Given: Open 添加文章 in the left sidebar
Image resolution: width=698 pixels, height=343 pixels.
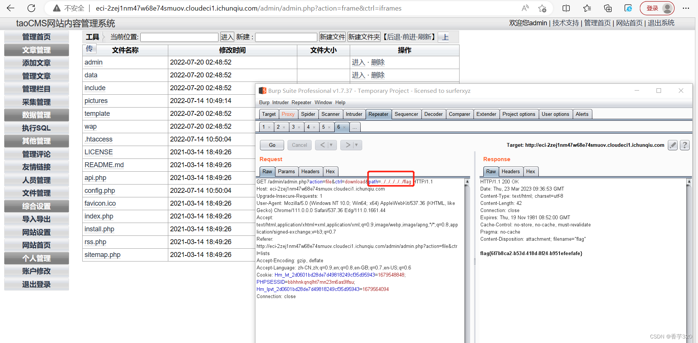Looking at the screenshot, I should tap(37, 63).
